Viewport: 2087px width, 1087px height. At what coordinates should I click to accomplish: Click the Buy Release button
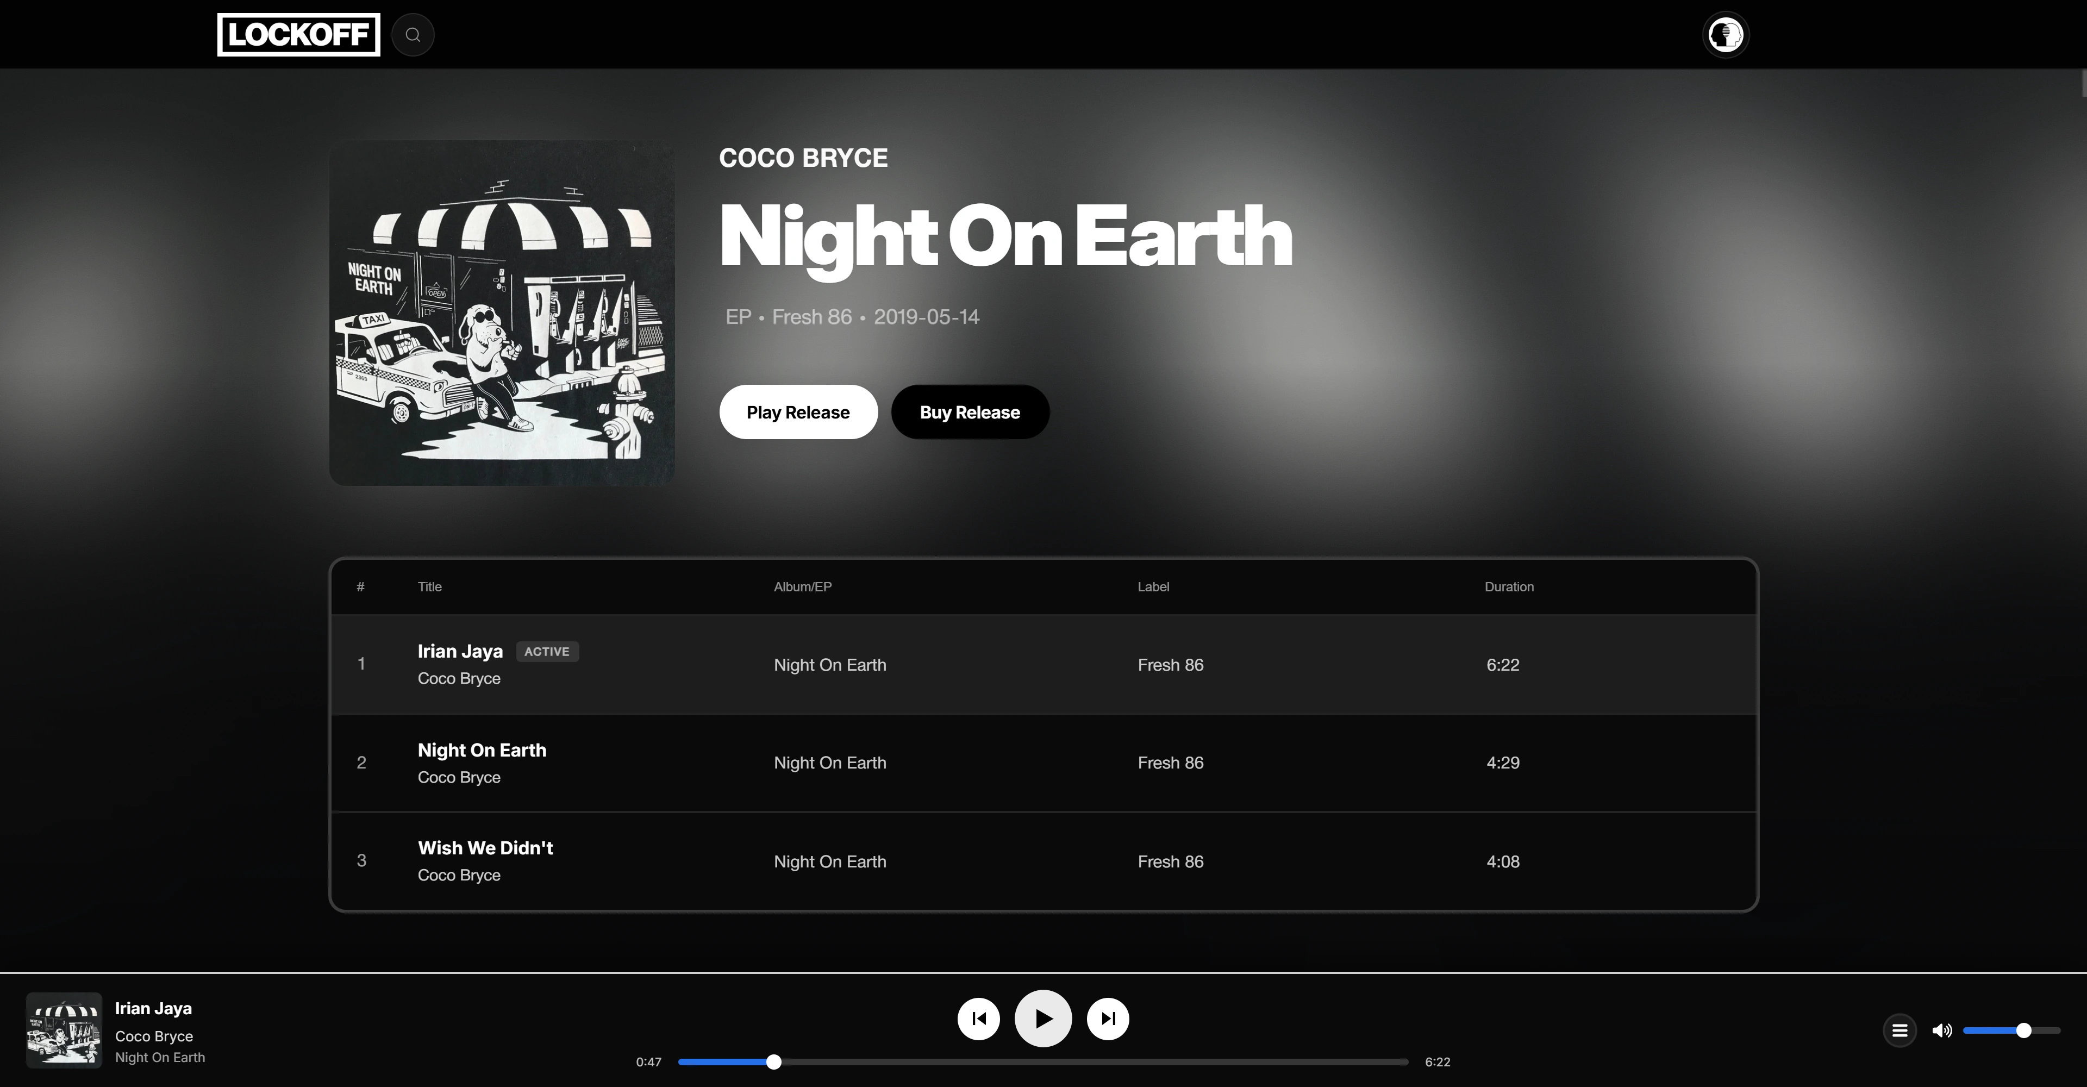click(970, 413)
